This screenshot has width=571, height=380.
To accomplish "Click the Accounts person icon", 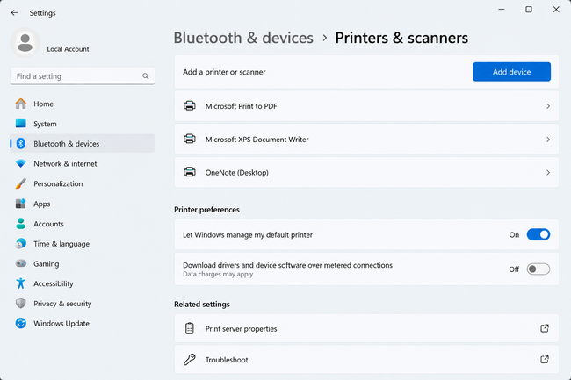I will 21,224.
